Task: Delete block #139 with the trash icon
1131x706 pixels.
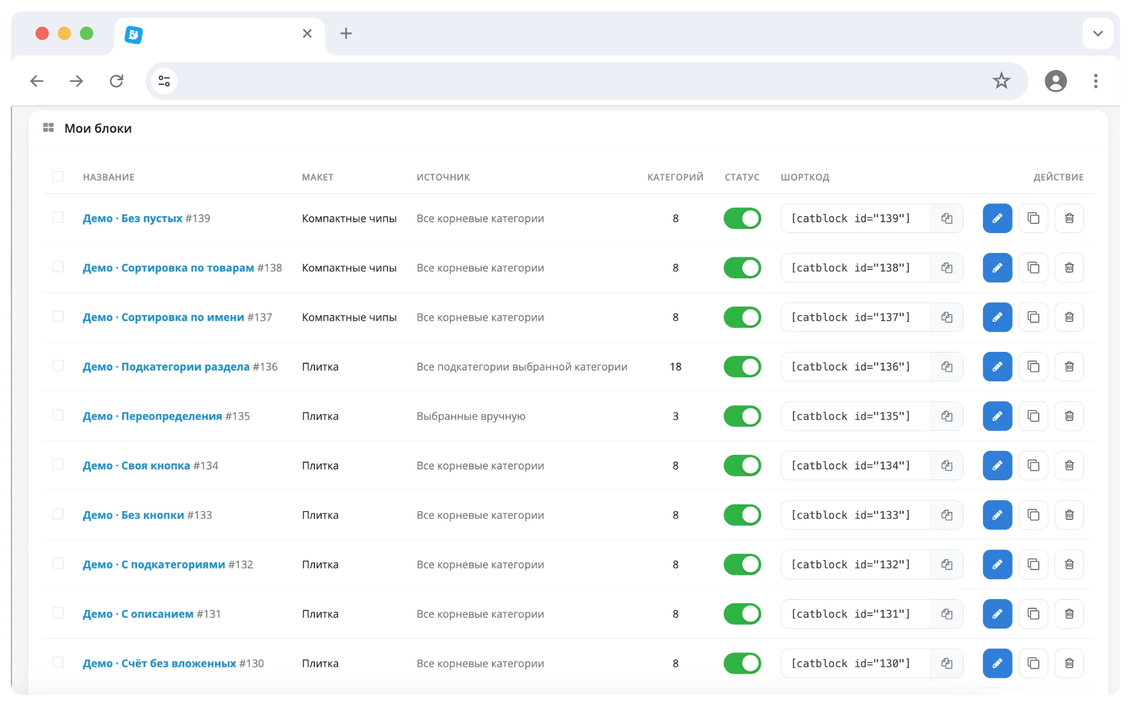Action: click(1069, 218)
